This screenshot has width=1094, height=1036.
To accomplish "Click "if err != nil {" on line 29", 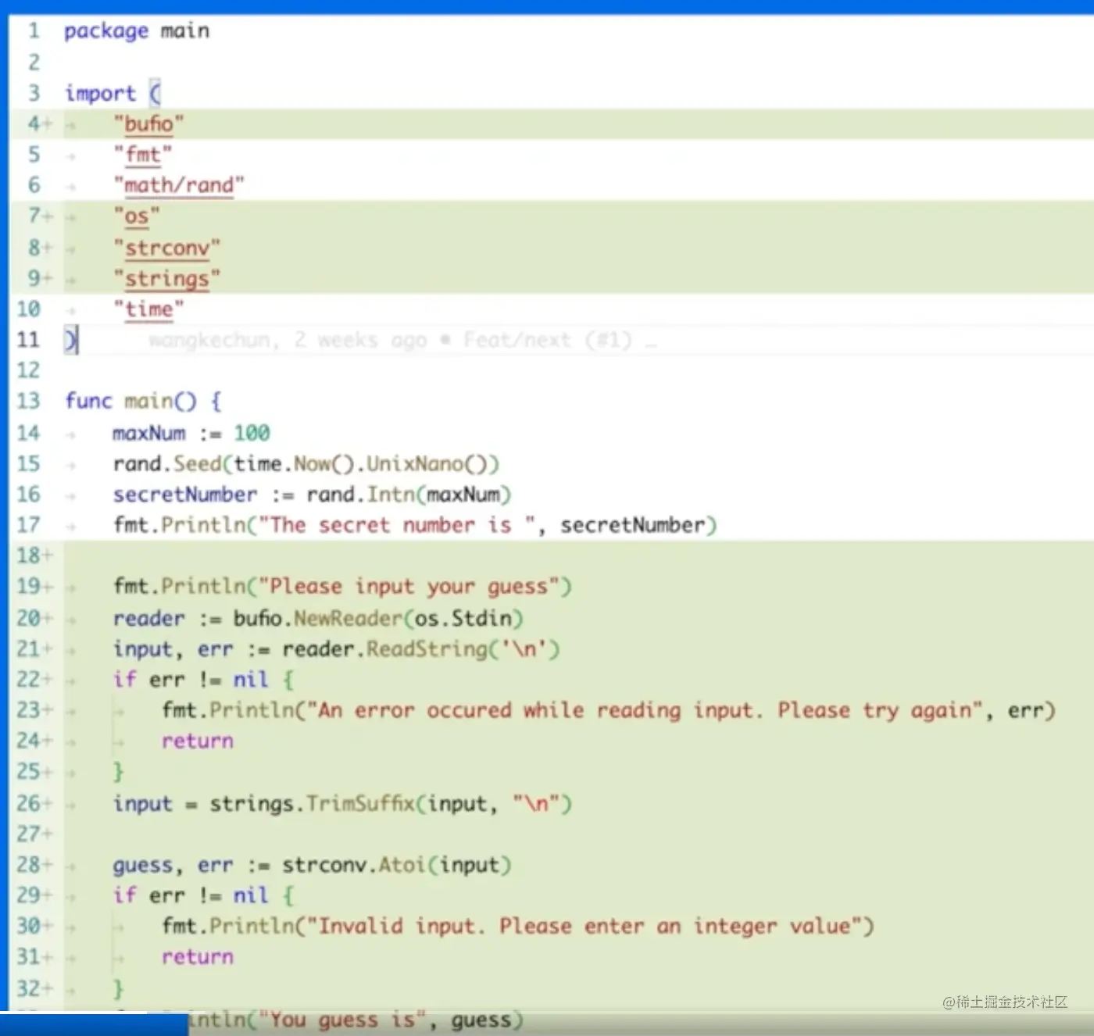I will (203, 895).
